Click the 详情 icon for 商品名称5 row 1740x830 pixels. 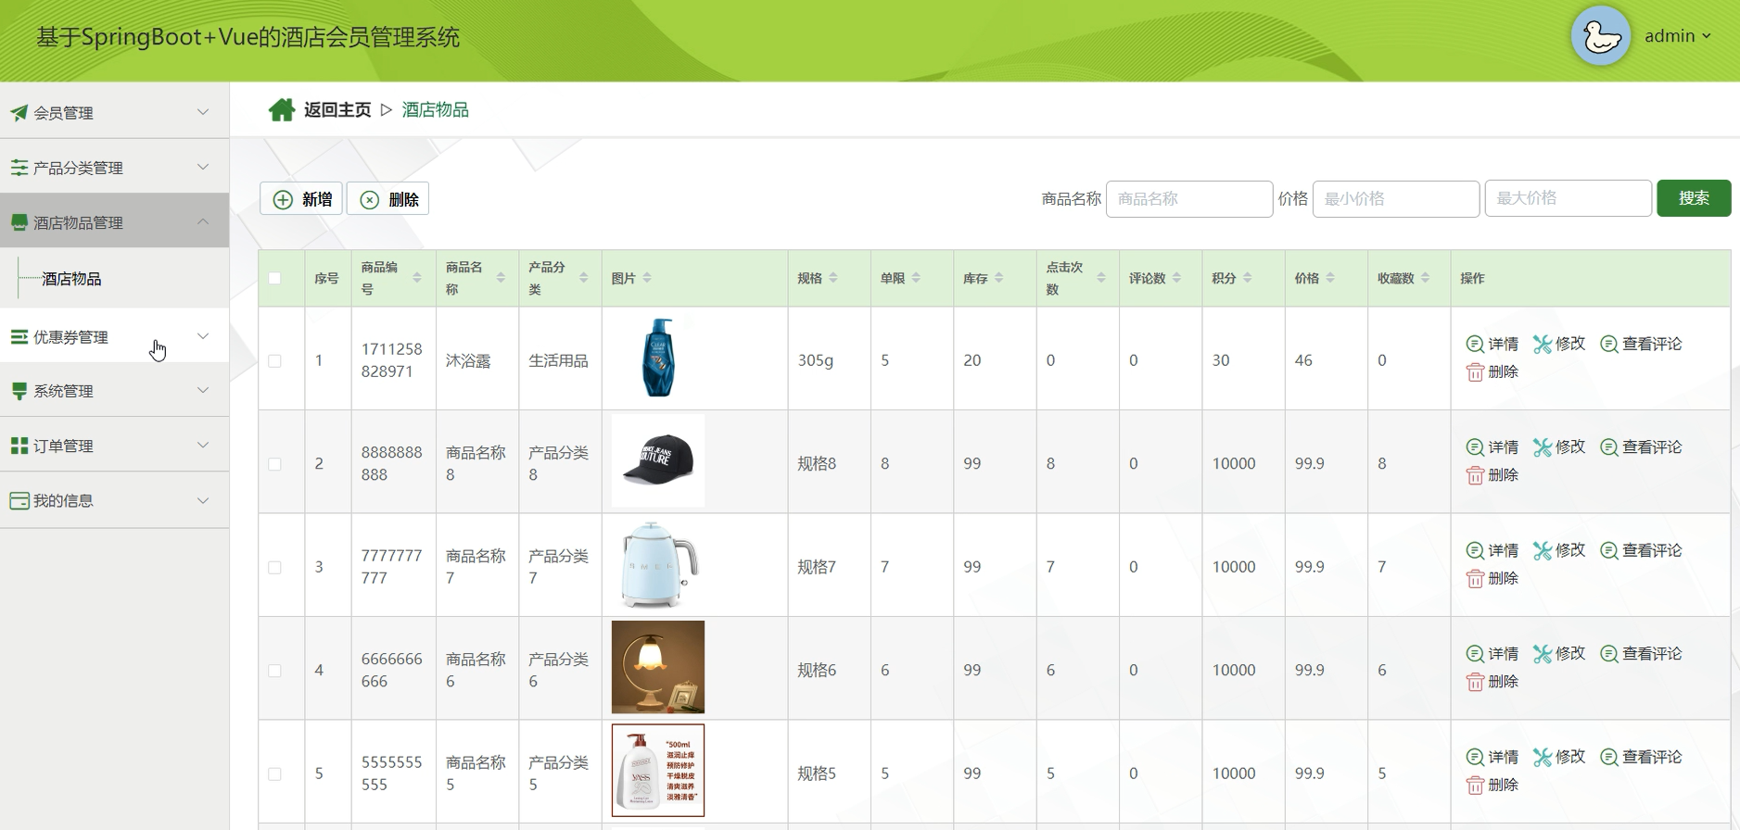point(1475,757)
